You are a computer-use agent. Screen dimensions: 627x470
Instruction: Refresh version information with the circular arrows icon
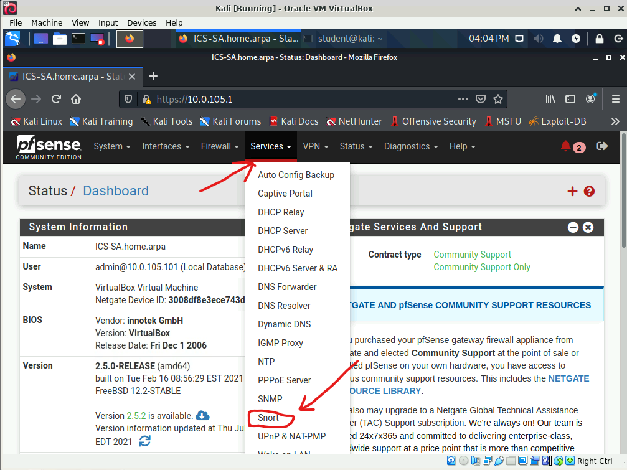(x=144, y=441)
